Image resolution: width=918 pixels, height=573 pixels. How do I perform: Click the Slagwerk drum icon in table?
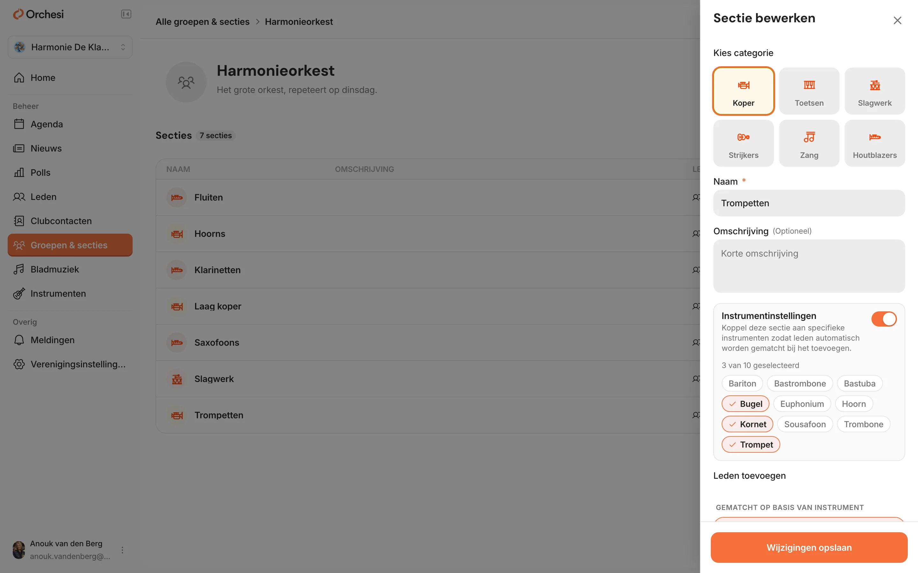tap(176, 379)
